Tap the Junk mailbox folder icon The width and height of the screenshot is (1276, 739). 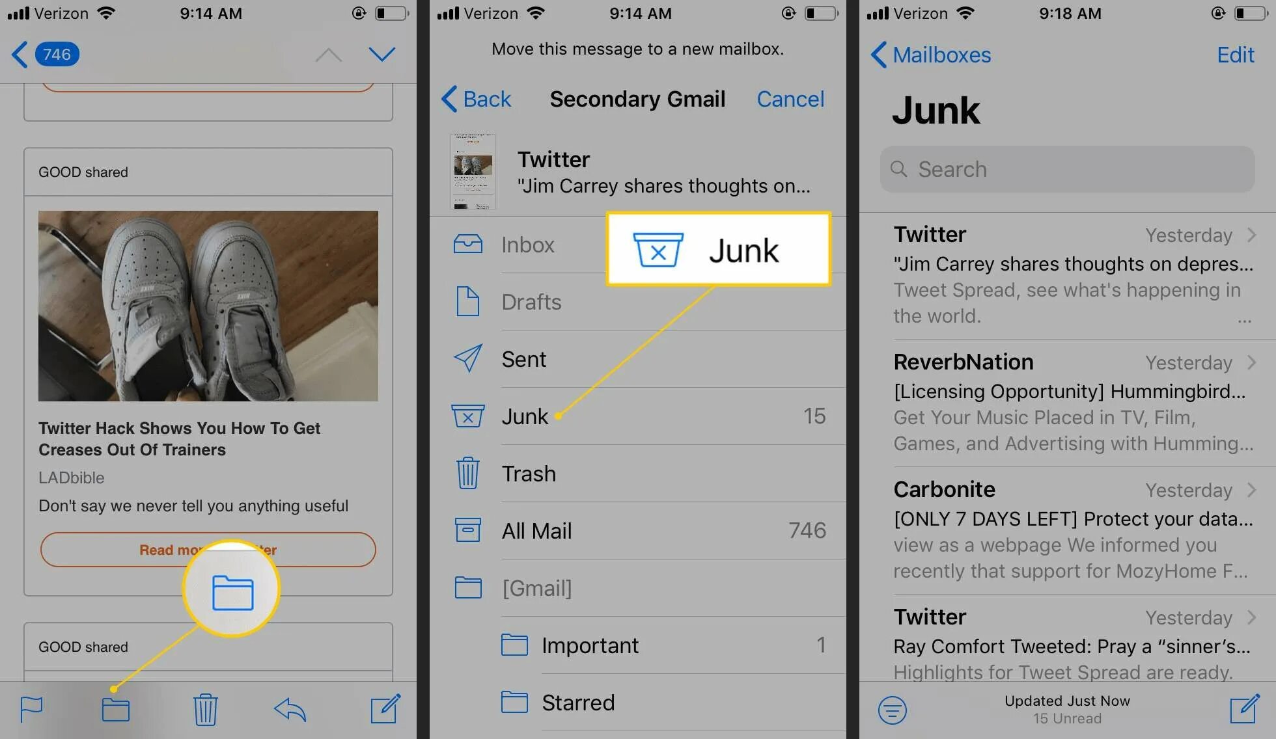tap(466, 415)
